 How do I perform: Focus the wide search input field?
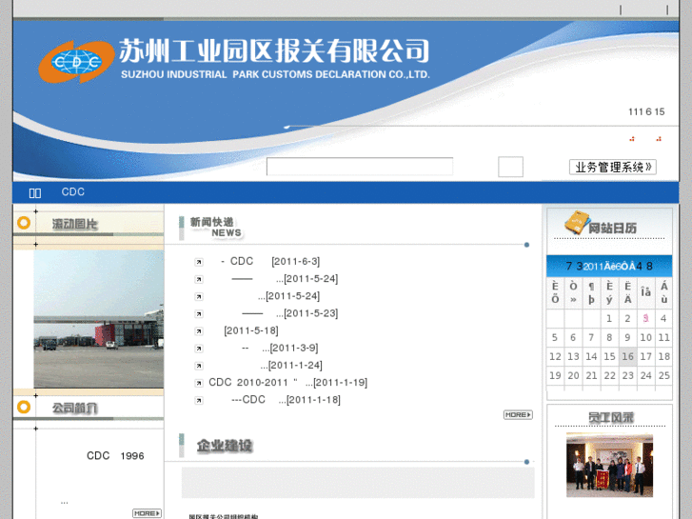[360, 167]
